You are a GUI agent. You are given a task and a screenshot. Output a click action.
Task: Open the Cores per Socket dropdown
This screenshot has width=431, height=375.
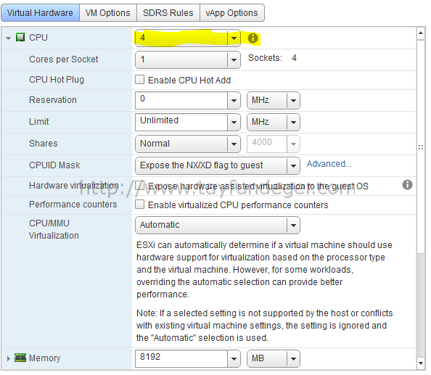click(x=234, y=59)
